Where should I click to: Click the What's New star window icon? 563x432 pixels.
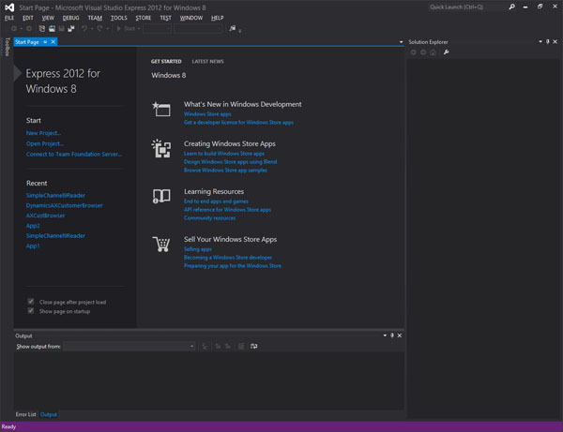(x=161, y=109)
